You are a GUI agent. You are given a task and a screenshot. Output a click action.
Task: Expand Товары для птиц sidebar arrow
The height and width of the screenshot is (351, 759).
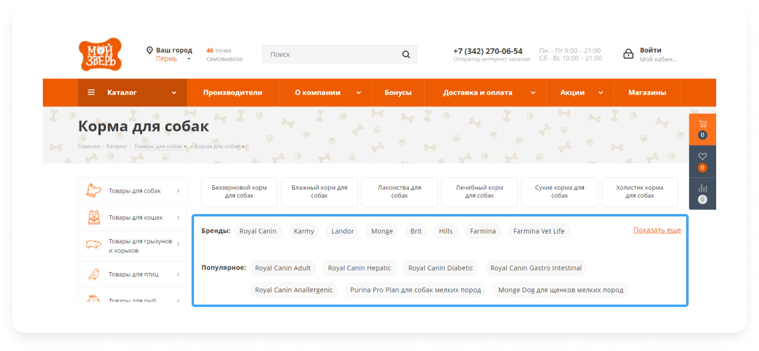178,274
